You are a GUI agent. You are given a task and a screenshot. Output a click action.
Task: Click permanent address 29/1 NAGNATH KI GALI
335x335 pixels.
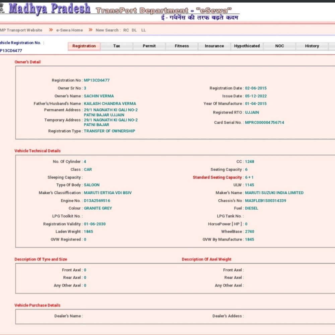coord(111,112)
